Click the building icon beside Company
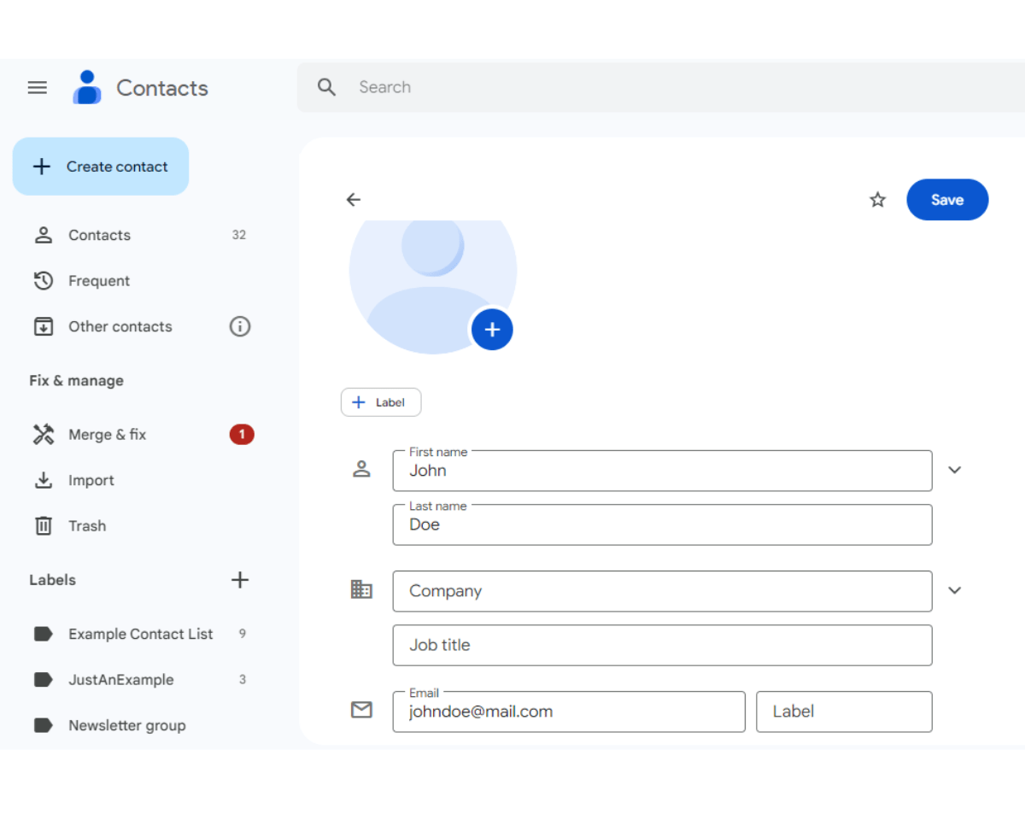 coord(361,589)
